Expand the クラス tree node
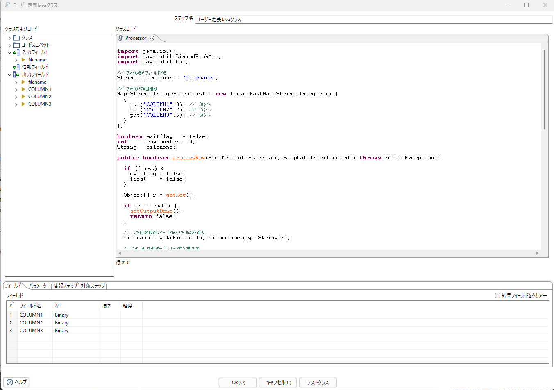 click(10, 38)
